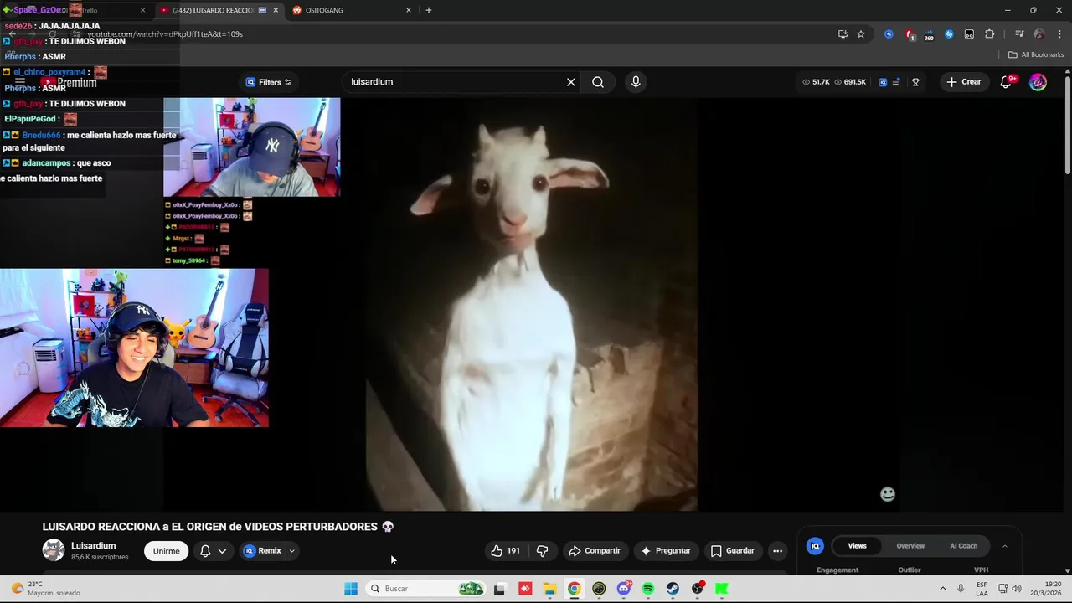Open a new browser tab
The image size is (1072, 603).
[x=429, y=10]
